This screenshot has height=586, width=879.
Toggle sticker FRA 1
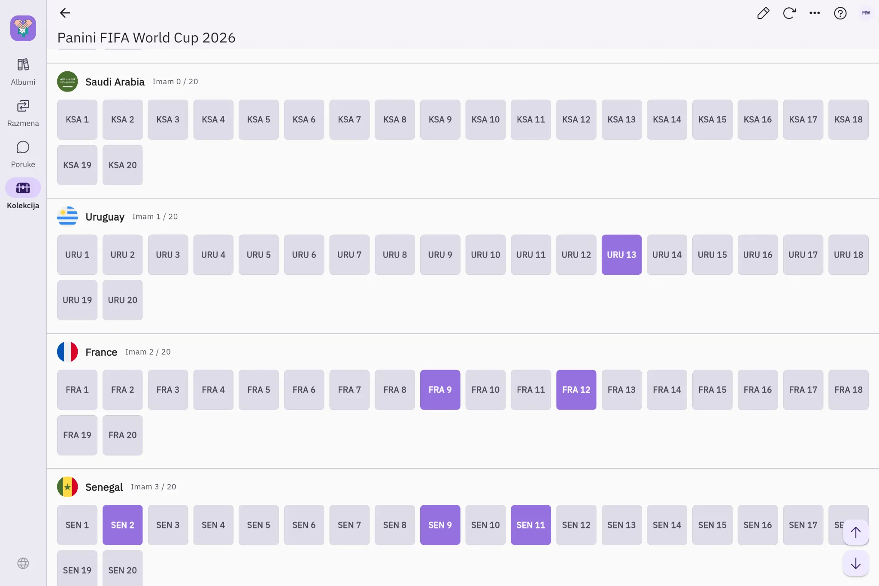point(77,390)
